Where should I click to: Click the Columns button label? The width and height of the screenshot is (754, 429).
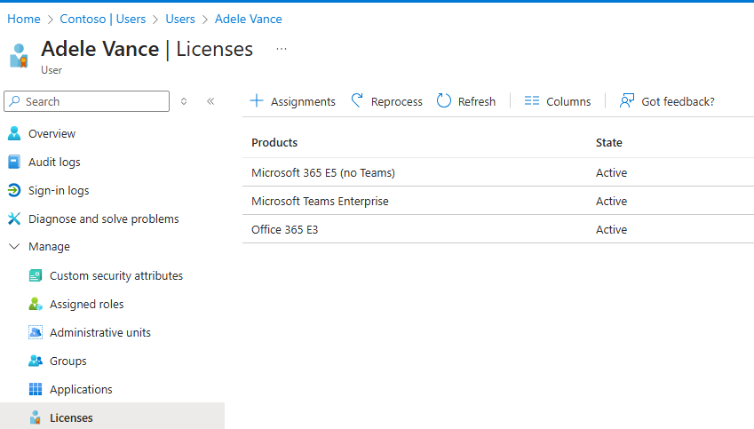pyautogui.click(x=568, y=101)
